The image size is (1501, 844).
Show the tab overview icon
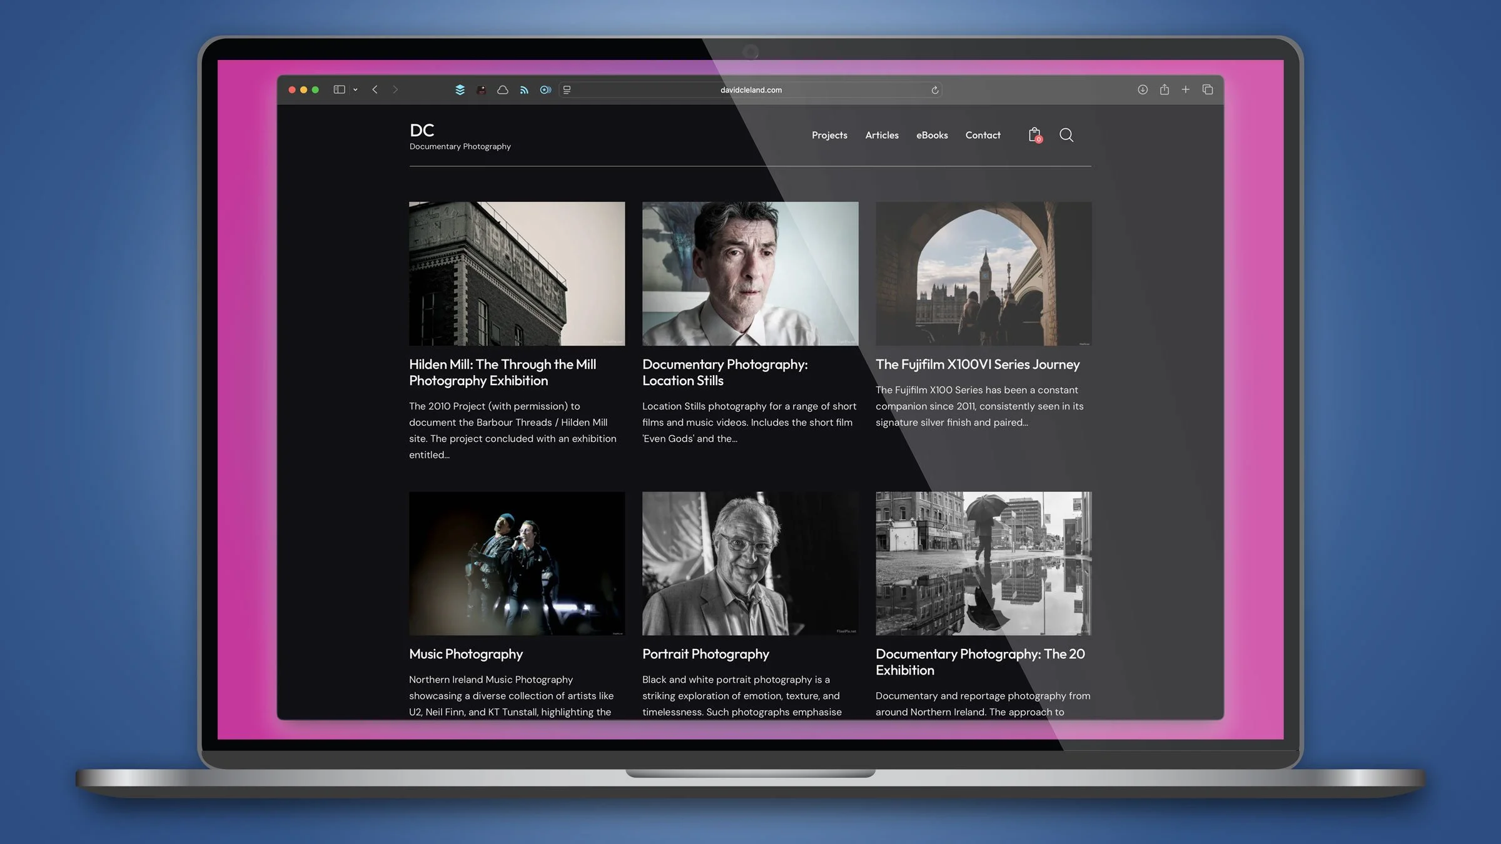[x=1208, y=89]
